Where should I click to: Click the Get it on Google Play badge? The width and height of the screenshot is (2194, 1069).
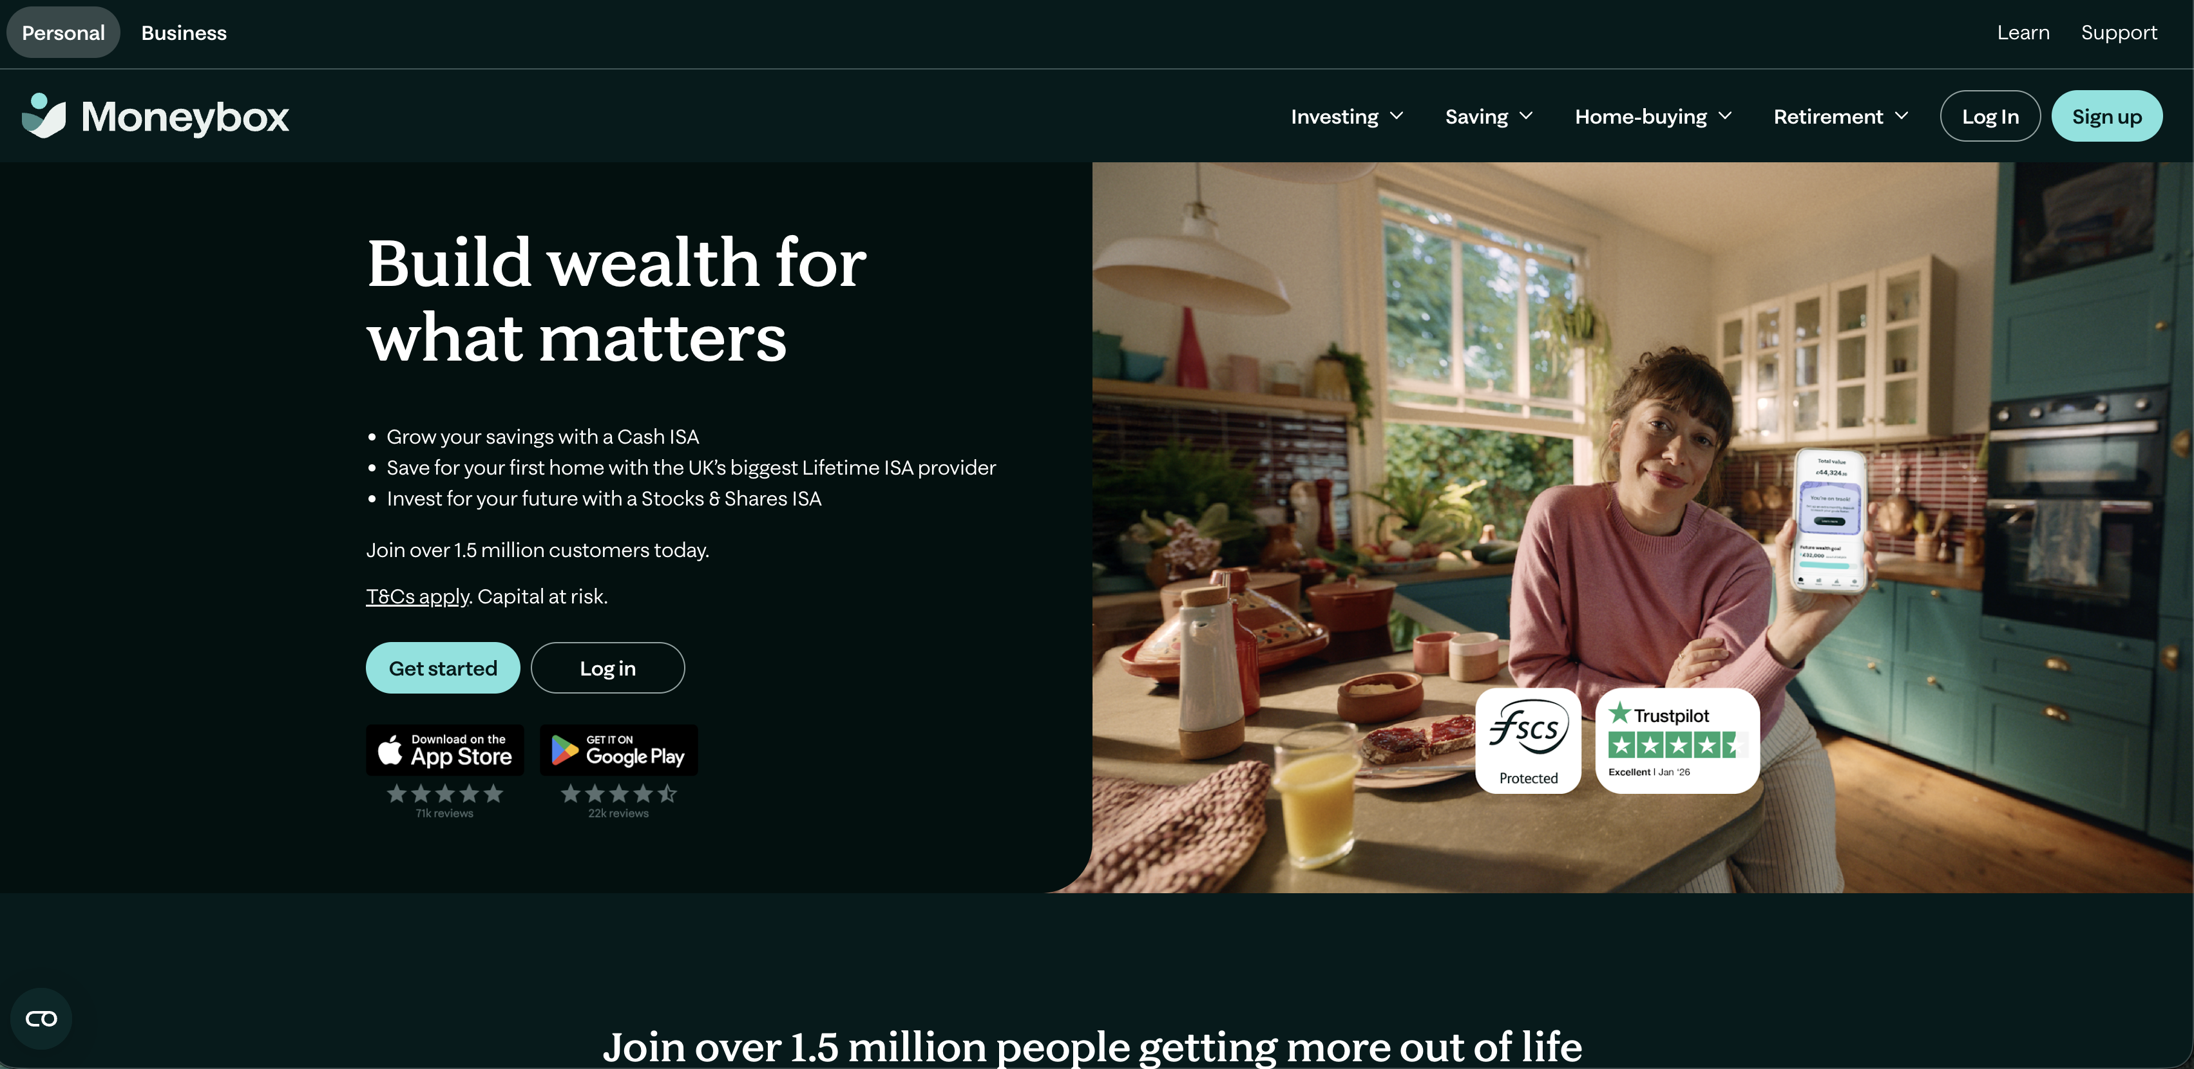[618, 750]
